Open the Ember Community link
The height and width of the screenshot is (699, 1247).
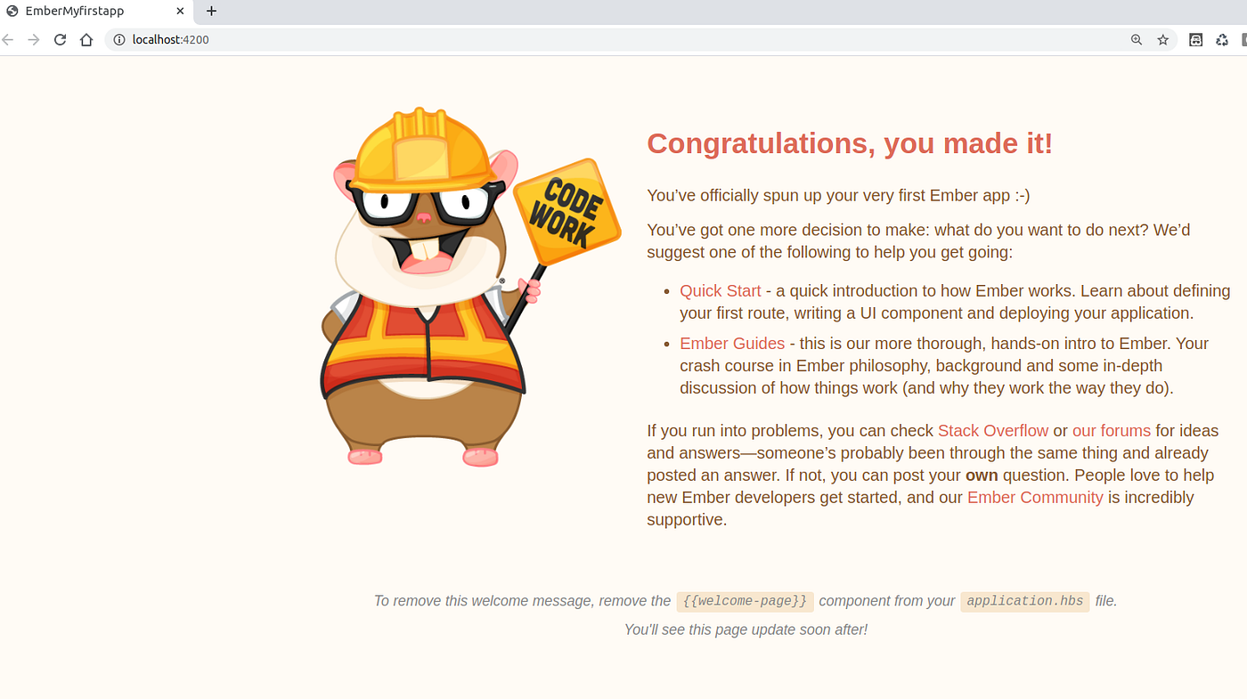1035,498
